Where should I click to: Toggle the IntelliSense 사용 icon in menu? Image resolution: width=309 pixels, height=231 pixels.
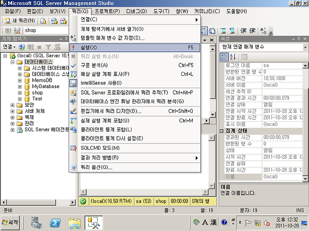73,83
